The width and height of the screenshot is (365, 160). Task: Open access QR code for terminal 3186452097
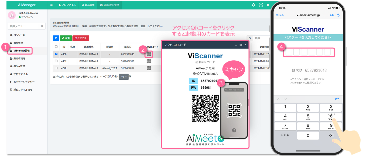(149, 68)
